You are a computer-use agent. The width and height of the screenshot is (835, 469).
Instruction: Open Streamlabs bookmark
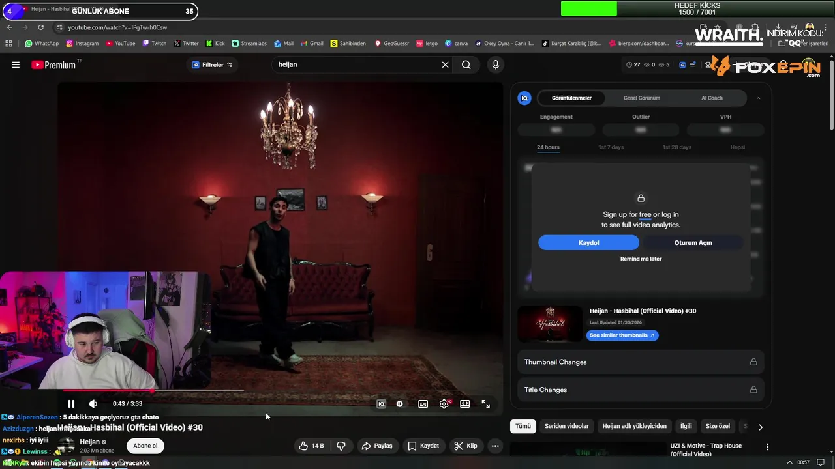pos(249,44)
